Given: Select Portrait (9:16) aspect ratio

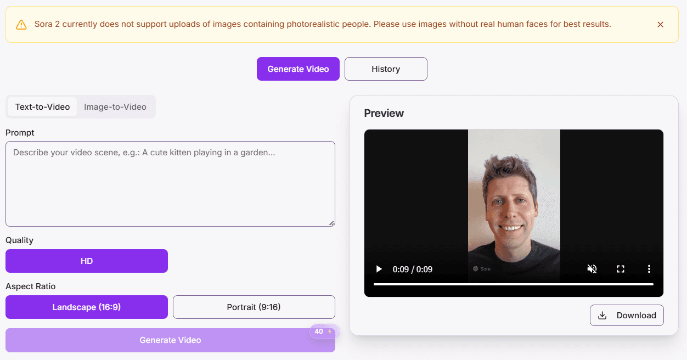Looking at the screenshot, I should click(254, 307).
